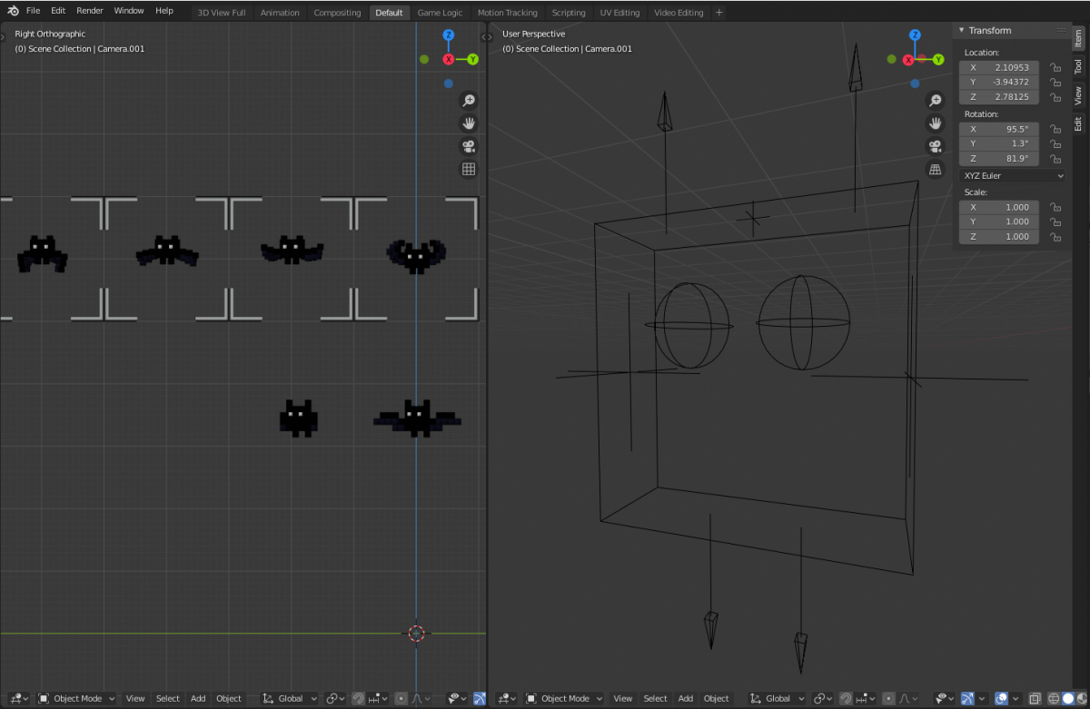
Task: Open the Render menu
Action: [x=90, y=11]
